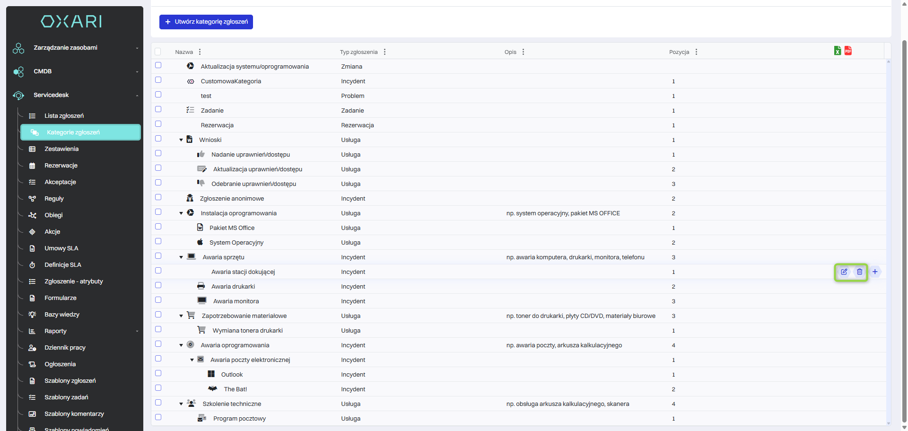Viewport: 908px width, 431px height.
Task: Collapse the Wnioski category tree
Action: tap(181, 140)
